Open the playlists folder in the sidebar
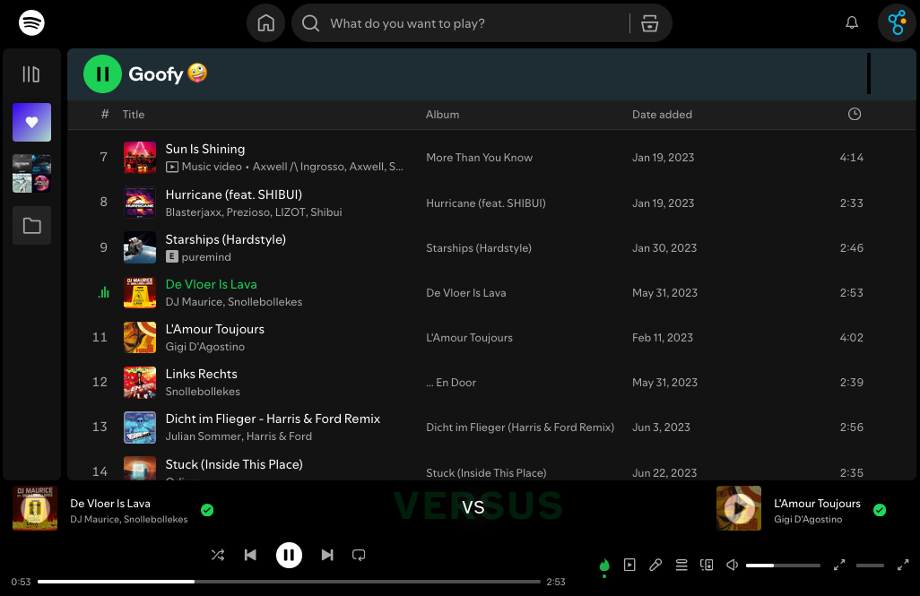Viewport: 920px width, 596px height. [x=31, y=225]
